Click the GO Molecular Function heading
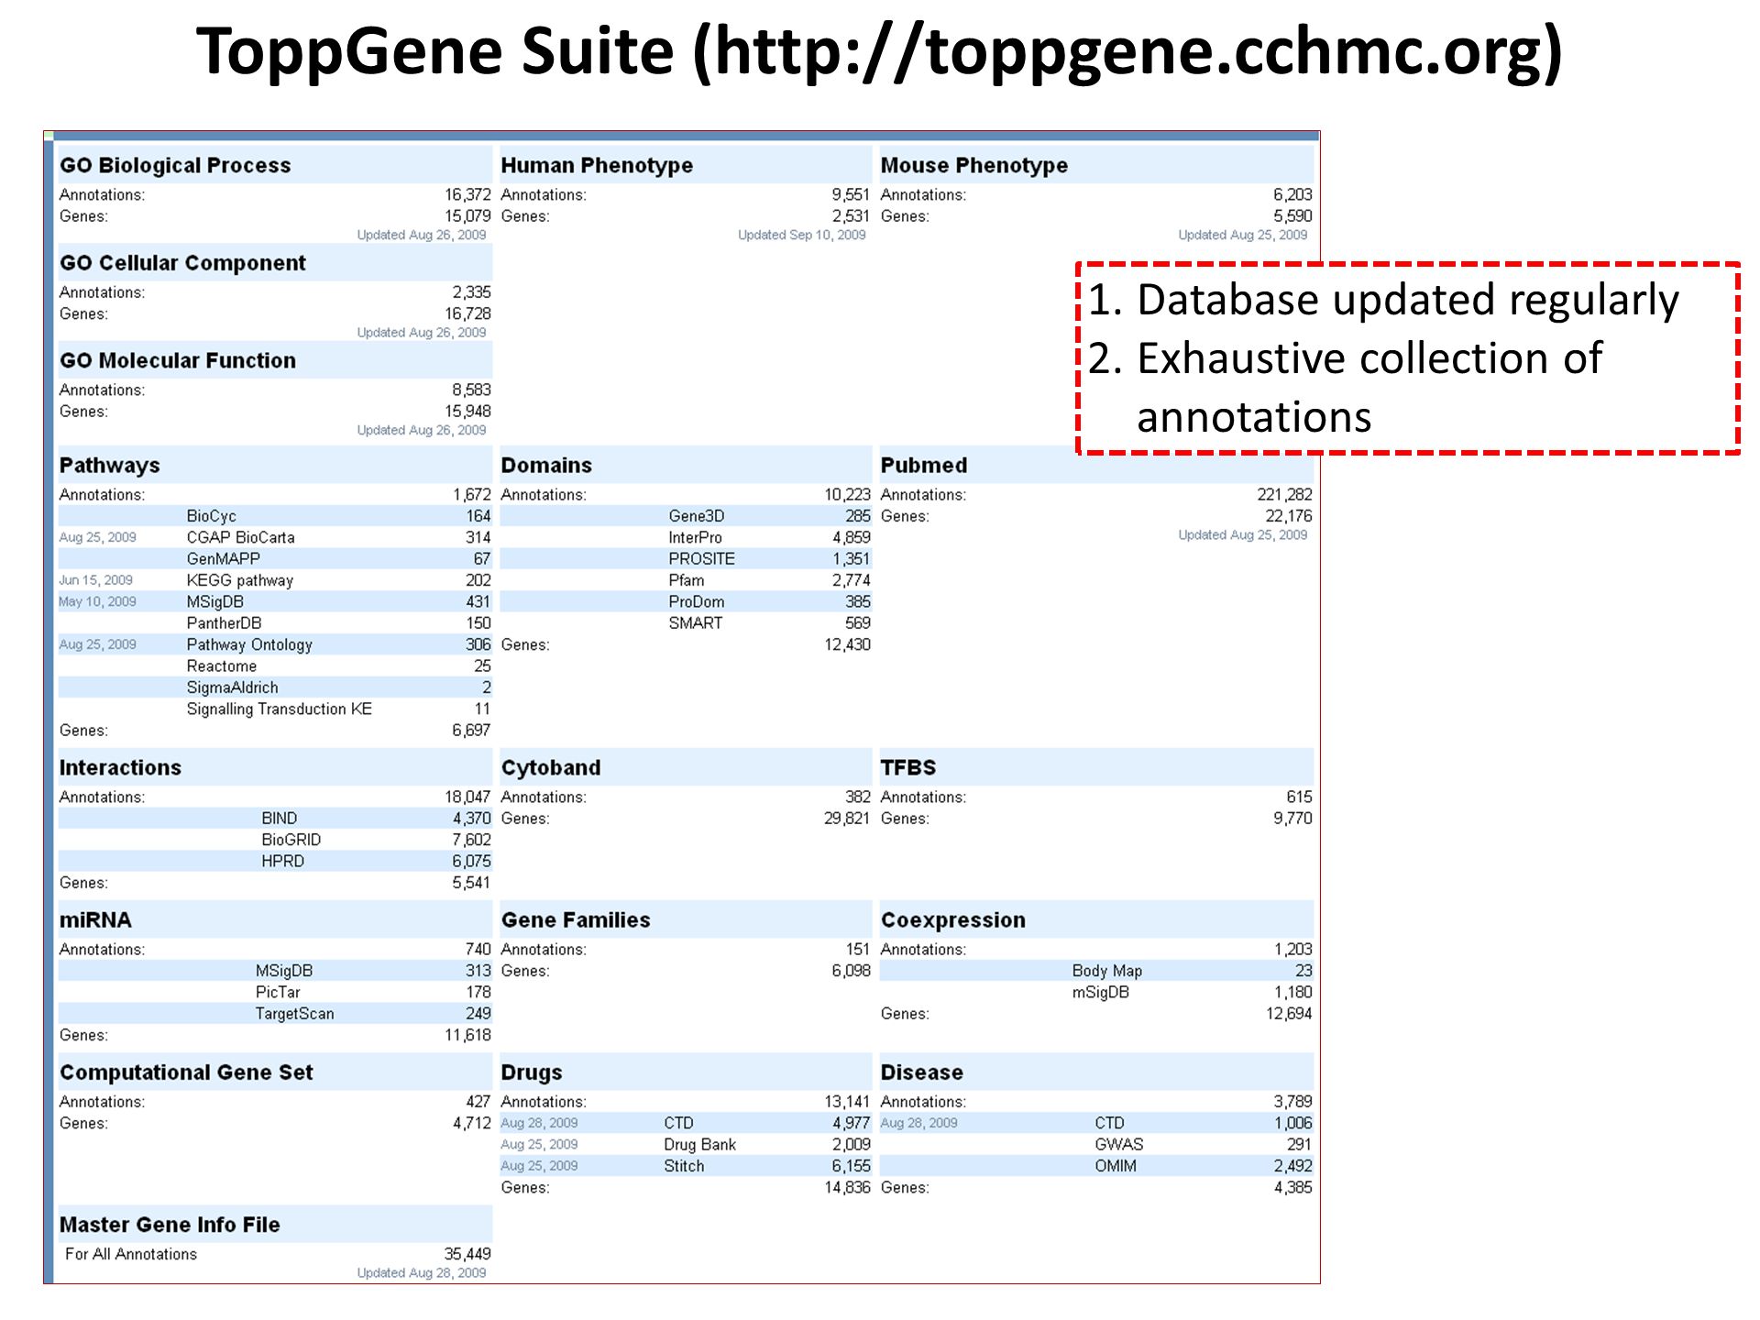Image resolution: width=1760 pixels, height=1320 pixels. [x=178, y=360]
